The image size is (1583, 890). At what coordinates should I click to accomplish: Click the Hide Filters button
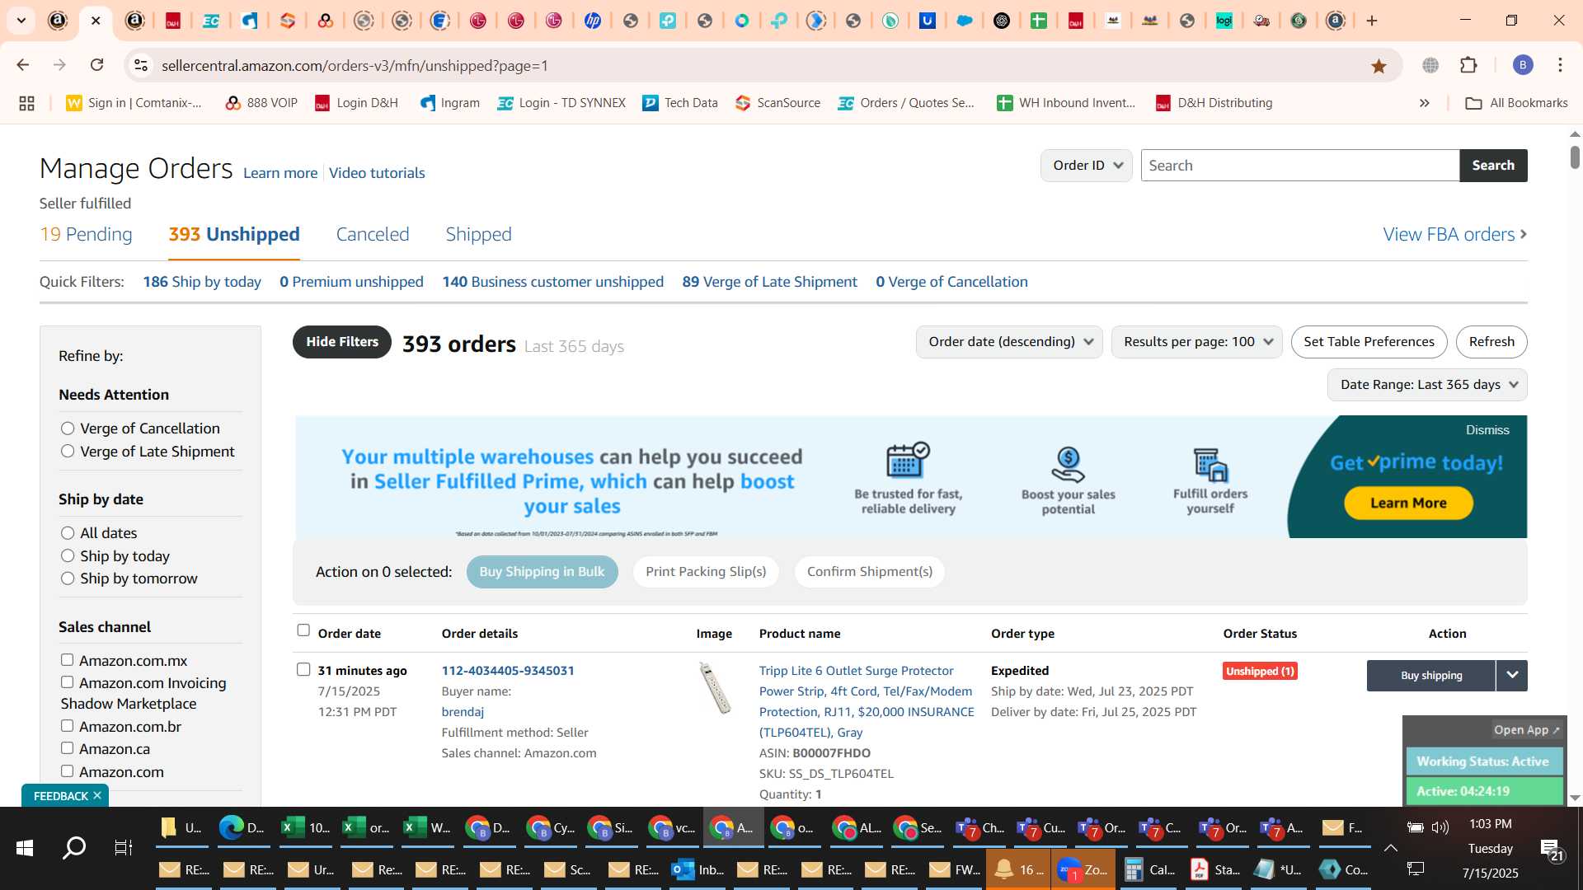click(342, 342)
